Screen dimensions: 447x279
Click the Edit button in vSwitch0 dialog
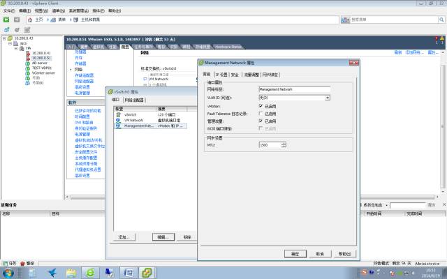coord(163,237)
